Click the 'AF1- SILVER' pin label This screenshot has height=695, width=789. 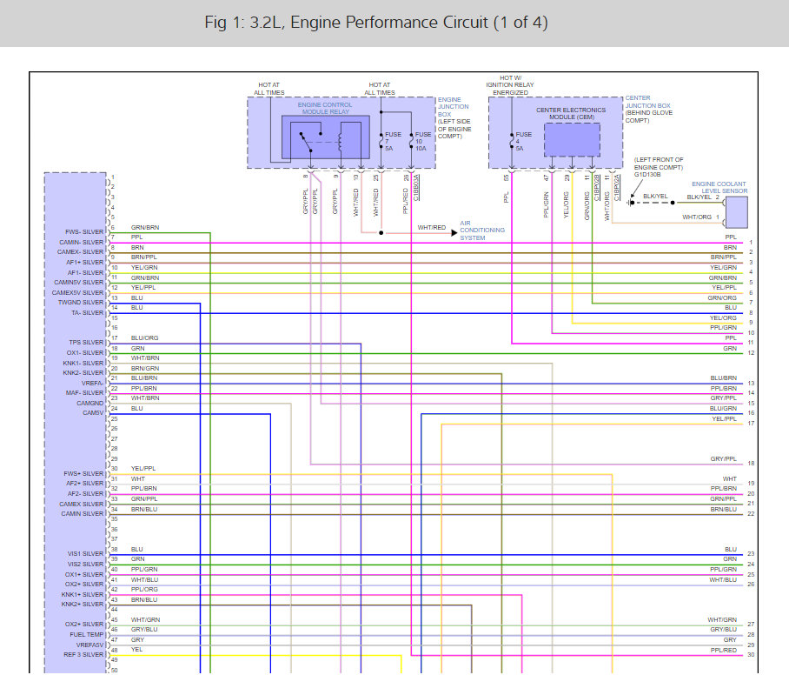click(85, 272)
